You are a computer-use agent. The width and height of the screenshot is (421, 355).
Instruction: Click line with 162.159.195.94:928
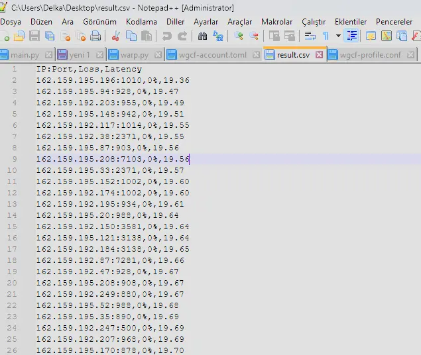[107, 91]
